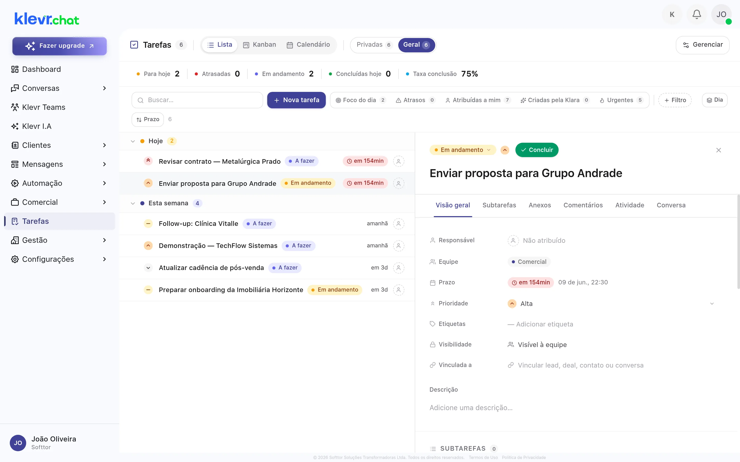Click the Tarefas checkbox header icon

(134, 45)
